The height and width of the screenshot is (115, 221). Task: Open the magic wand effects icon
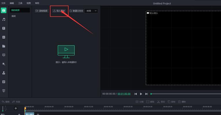coord(4,64)
